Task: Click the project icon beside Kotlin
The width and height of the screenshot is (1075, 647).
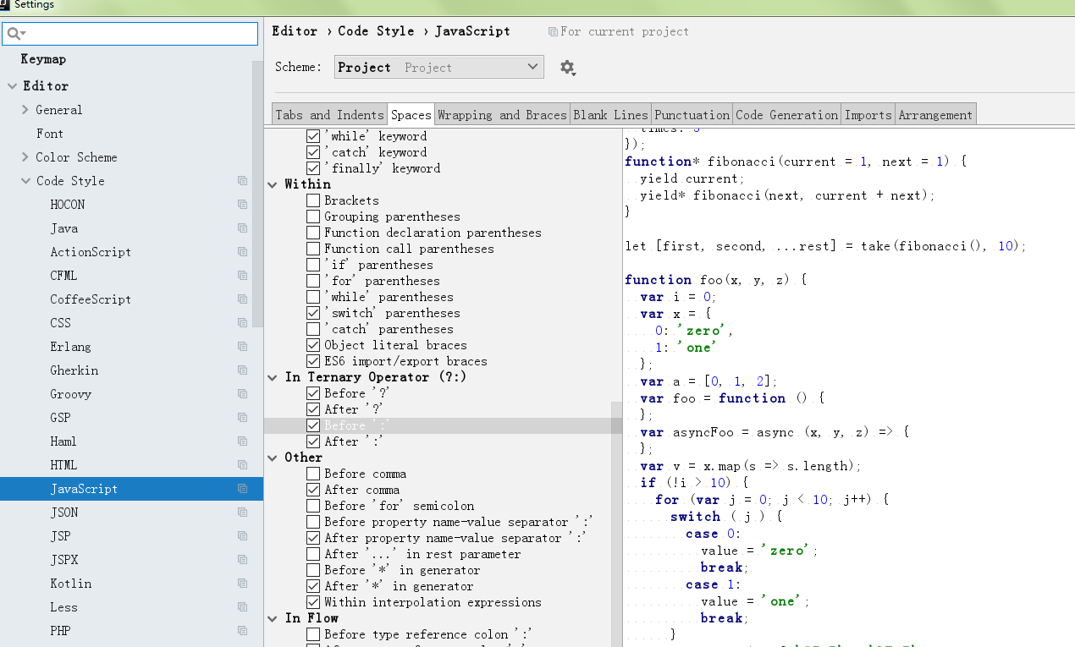Action: pos(242,584)
